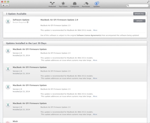150x123 pixels.
Task: Select the Updates tab
Action: pos(96,5)
